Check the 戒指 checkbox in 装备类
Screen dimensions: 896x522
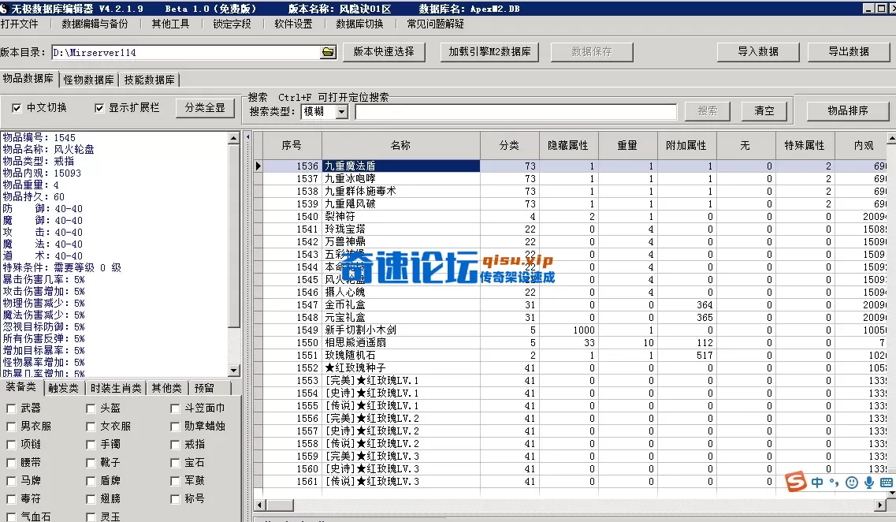[x=174, y=444]
